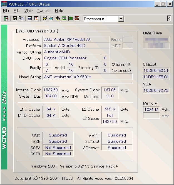Image resolution: width=174 pixels, height=185 pixels.
Task: Click the "Windows 2000 Version 5.0.2195" line
Action: pyautogui.click(x=75, y=166)
